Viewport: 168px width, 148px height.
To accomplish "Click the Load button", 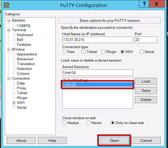I will pyautogui.click(x=146, y=81).
